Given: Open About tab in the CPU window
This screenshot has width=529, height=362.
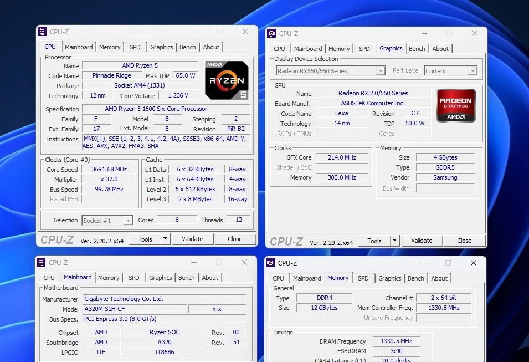Looking at the screenshot, I should click(211, 47).
